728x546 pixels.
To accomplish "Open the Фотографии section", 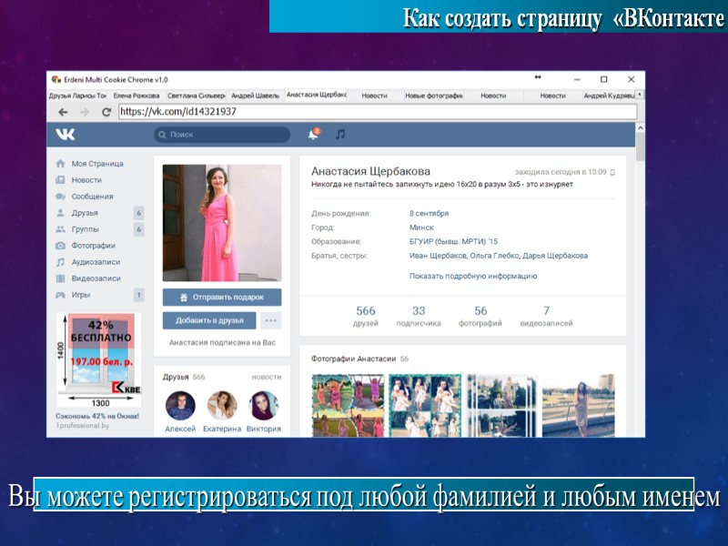I will 94,245.
